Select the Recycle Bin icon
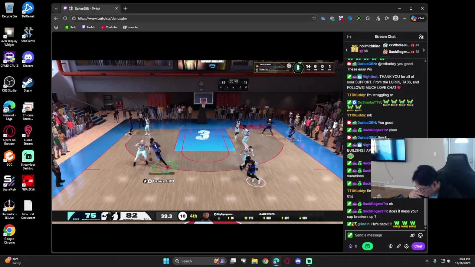The width and height of the screenshot is (475, 267). pos(9,10)
